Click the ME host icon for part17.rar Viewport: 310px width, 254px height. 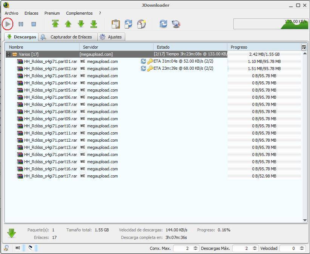tap(83, 176)
